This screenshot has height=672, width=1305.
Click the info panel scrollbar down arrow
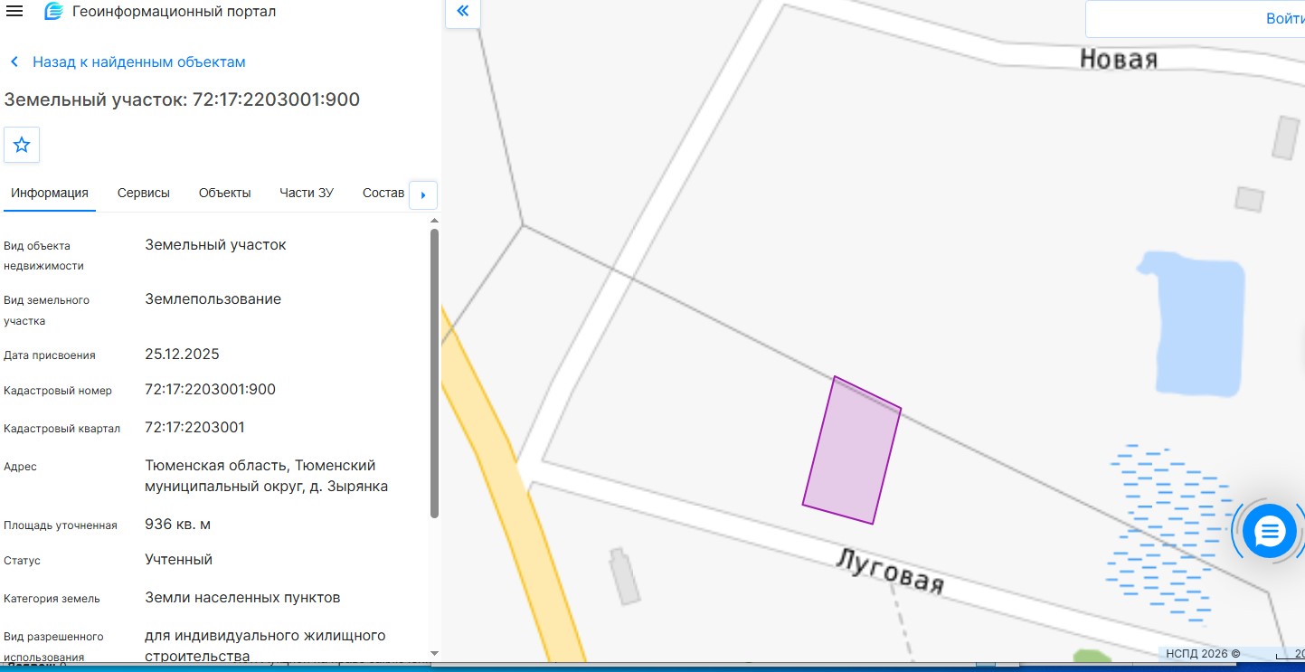point(434,653)
